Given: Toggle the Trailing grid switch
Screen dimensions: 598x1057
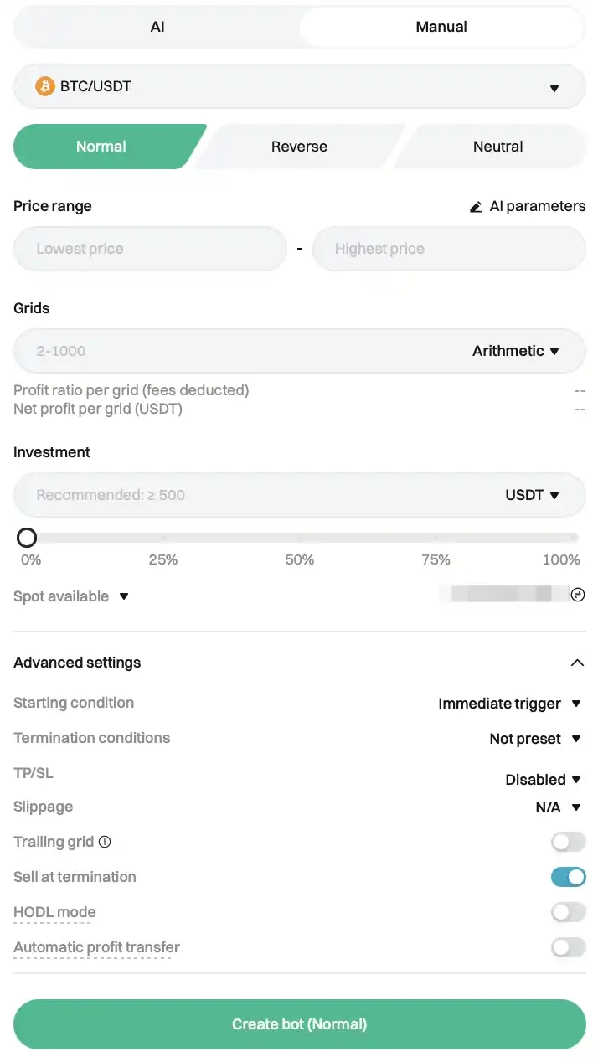Looking at the screenshot, I should [568, 842].
